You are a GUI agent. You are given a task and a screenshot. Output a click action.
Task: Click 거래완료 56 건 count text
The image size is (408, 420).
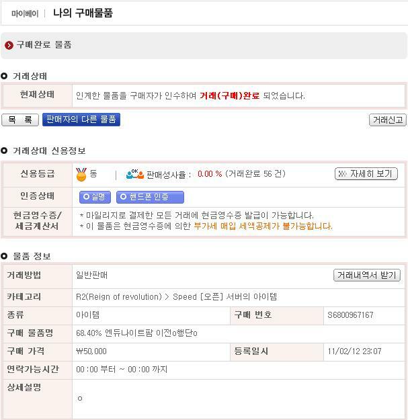255,174
